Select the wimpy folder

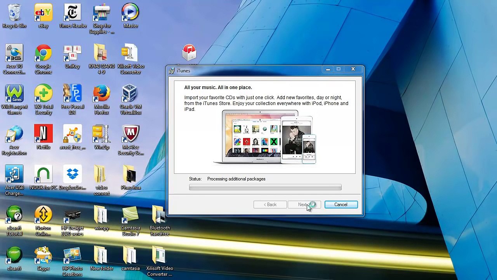101,218
